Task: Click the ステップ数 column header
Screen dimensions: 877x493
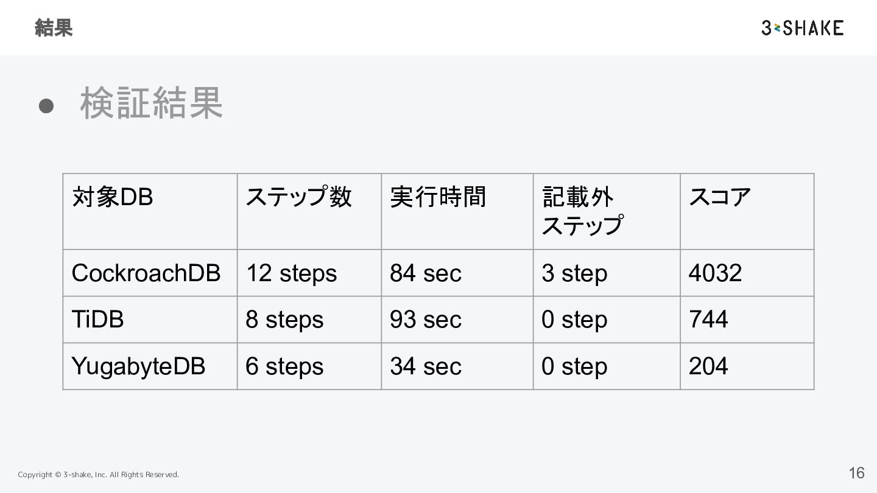Action: point(298,197)
